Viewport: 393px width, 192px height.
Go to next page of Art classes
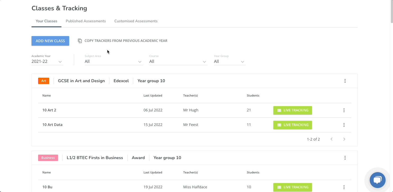click(x=344, y=139)
